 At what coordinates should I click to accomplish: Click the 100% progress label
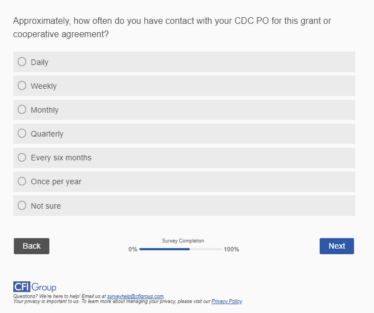point(231,250)
